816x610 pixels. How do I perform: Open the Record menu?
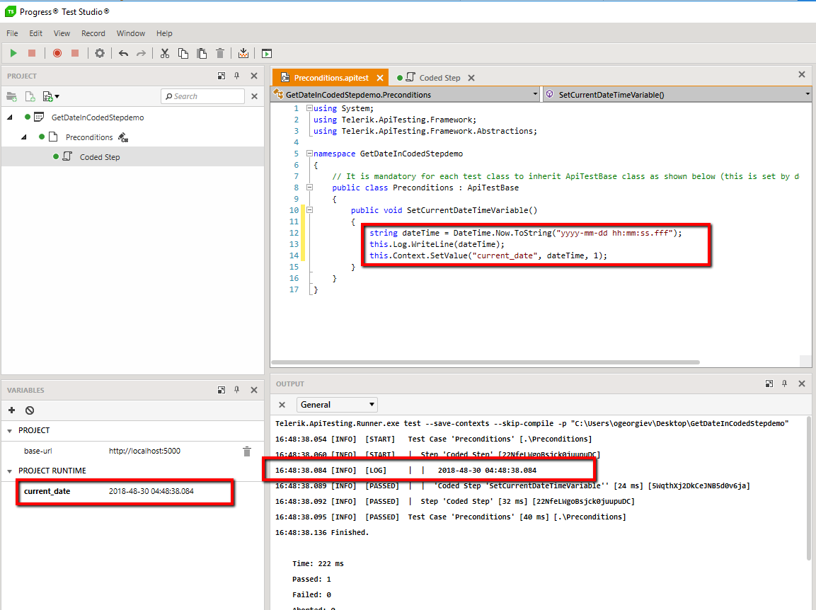[93, 33]
